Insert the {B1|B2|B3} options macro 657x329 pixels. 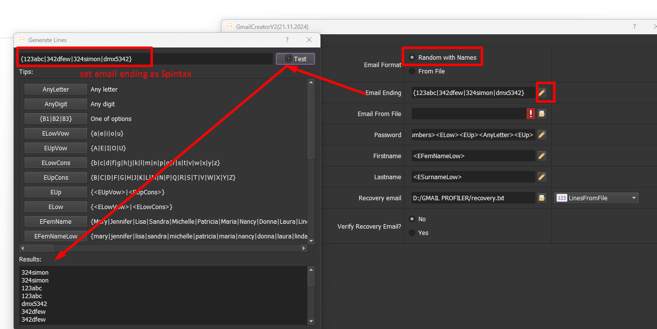click(56, 119)
